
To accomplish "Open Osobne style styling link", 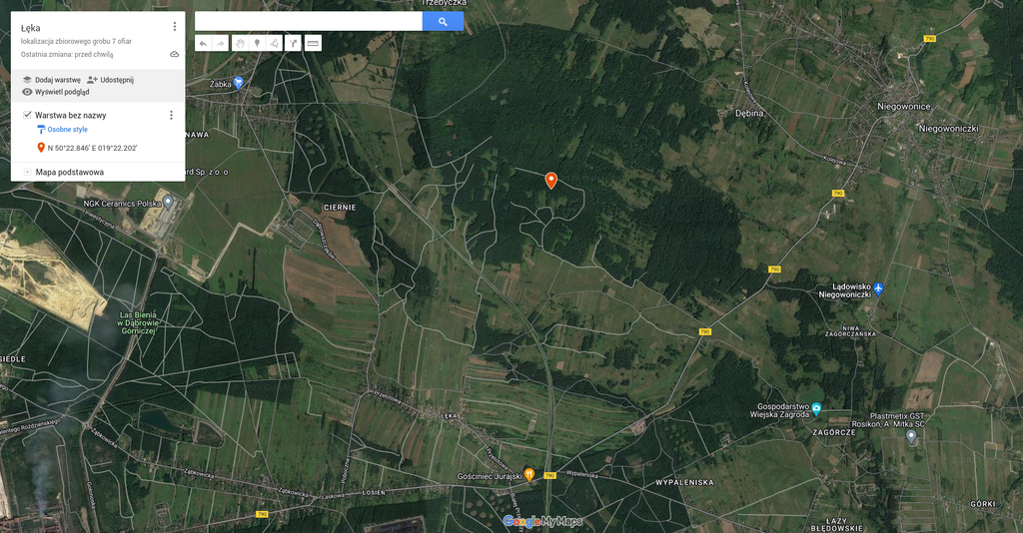I will tap(62, 129).
